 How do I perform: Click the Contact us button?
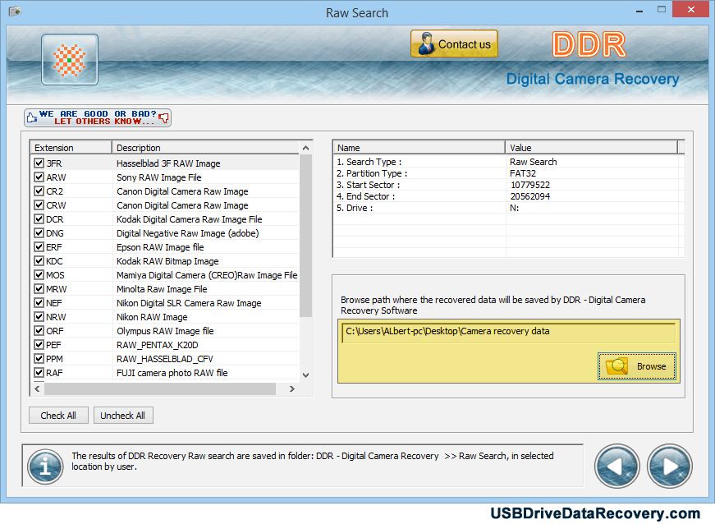pos(454,44)
